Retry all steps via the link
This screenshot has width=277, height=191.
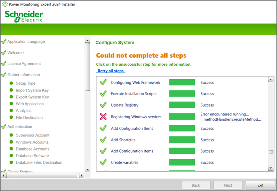click(x=111, y=71)
